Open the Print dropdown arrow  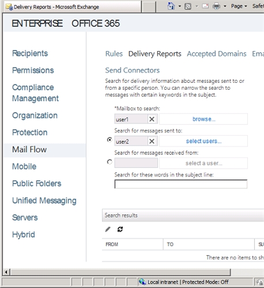(225, 6)
